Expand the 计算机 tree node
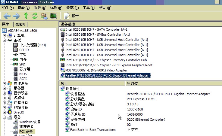This screenshot has width=222, height=136. coord(5,35)
